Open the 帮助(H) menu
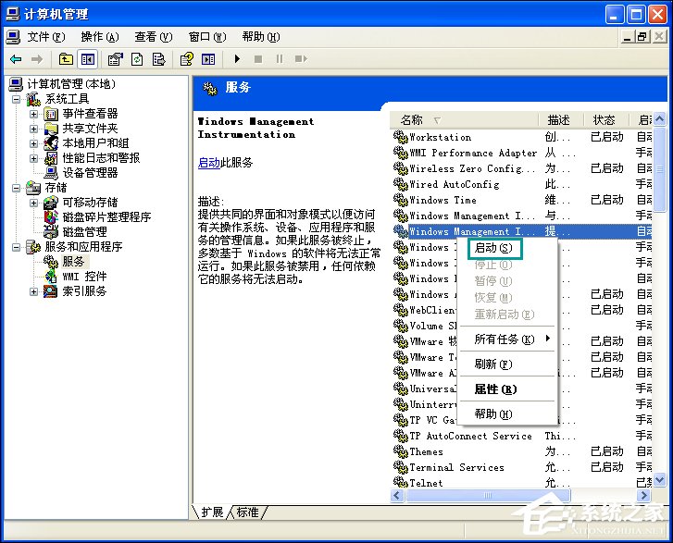The width and height of the screenshot is (673, 543). tap(260, 37)
